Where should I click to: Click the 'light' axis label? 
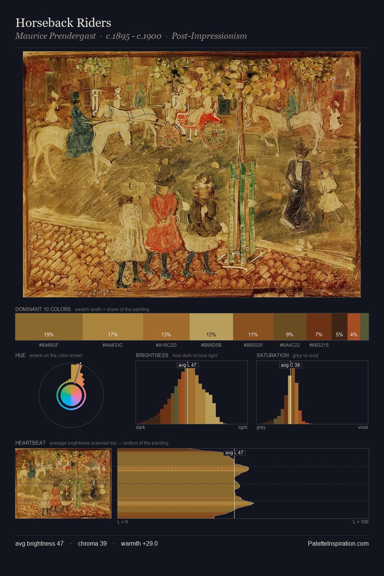coord(243,427)
